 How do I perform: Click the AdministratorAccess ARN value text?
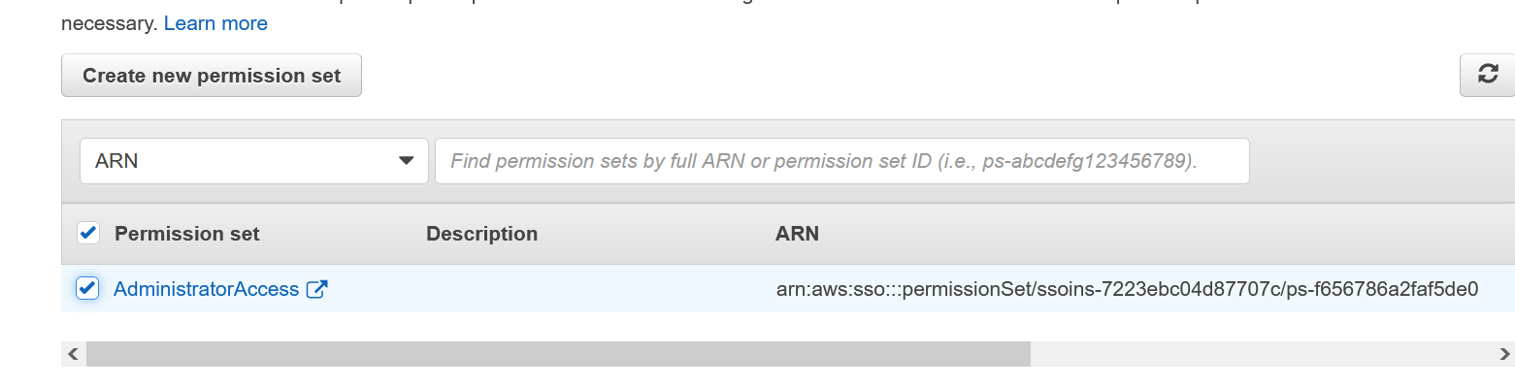point(1128,289)
